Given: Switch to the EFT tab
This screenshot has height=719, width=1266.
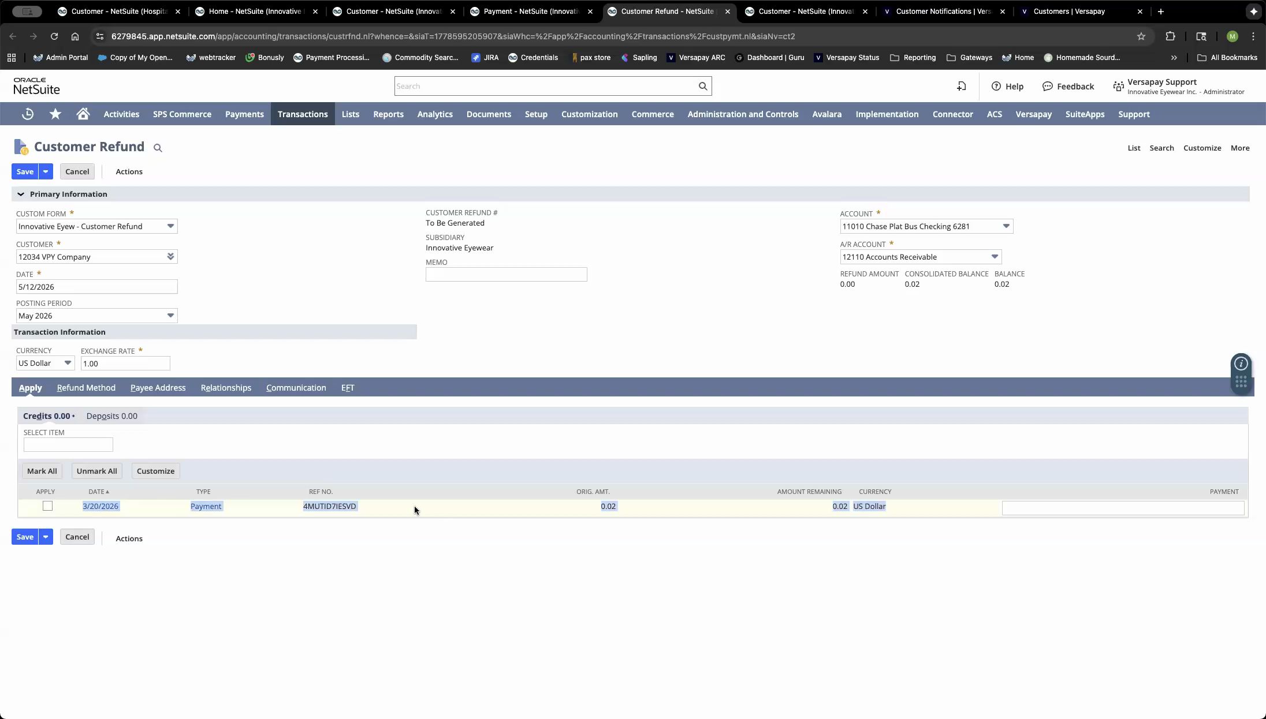Looking at the screenshot, I should (x=348, y=388).
